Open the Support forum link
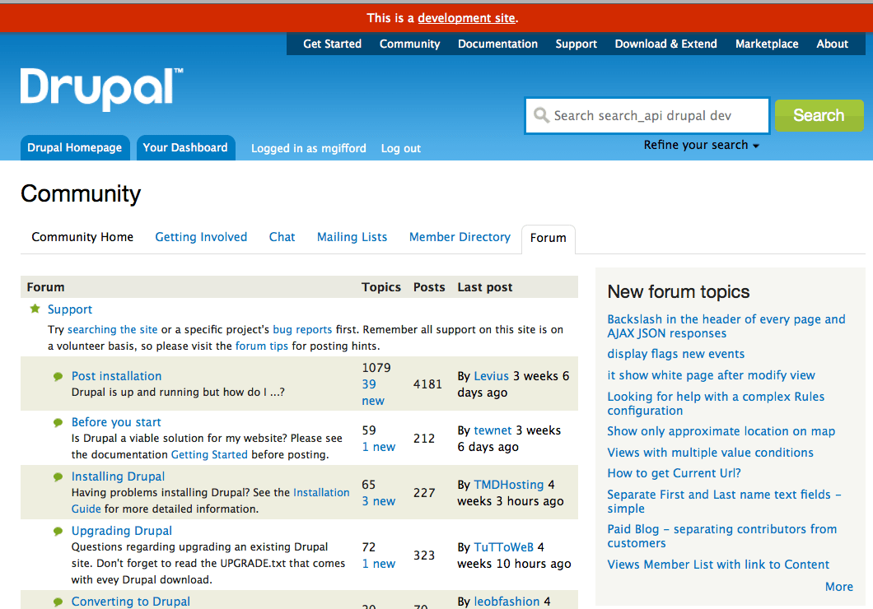This screenshot has height=609, width=873. 70,309
